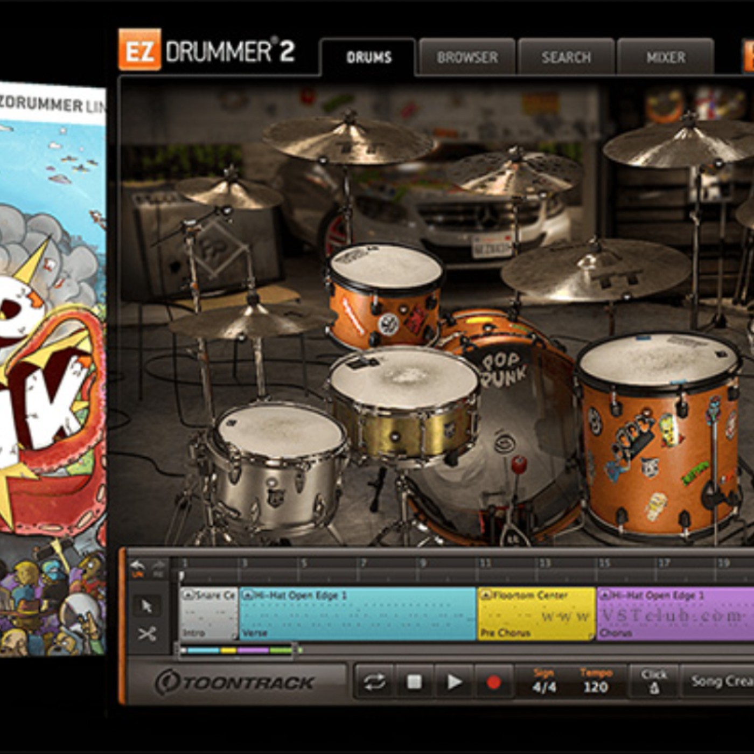Click the red record button

493,682
